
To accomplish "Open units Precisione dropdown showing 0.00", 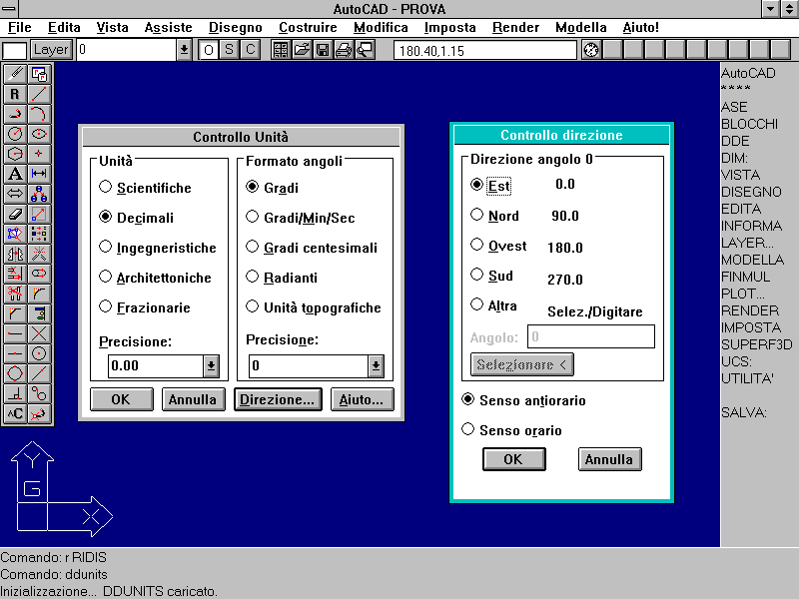I will [x=211, y=365].
